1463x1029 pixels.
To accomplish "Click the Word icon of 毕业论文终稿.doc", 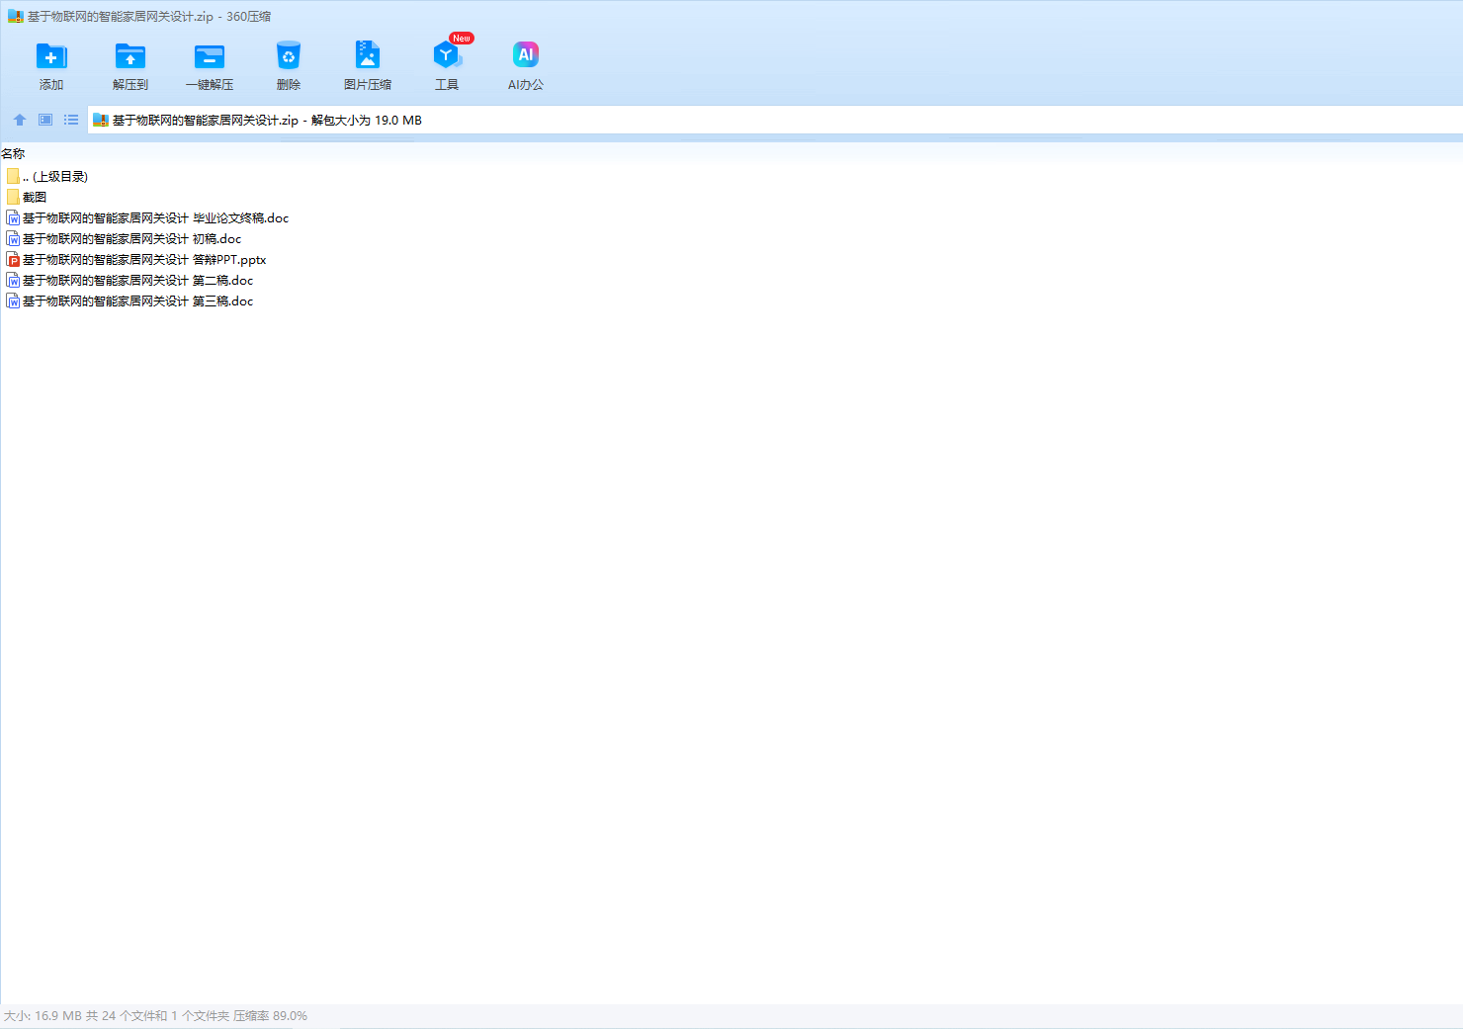I will click(13, 217).
